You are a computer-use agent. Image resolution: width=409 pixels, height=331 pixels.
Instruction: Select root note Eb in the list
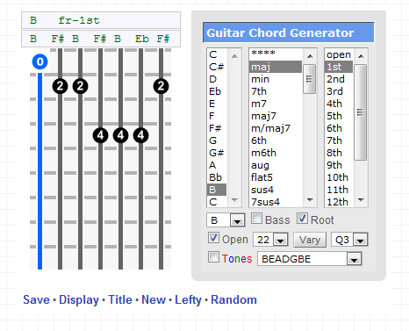(217, 91)
